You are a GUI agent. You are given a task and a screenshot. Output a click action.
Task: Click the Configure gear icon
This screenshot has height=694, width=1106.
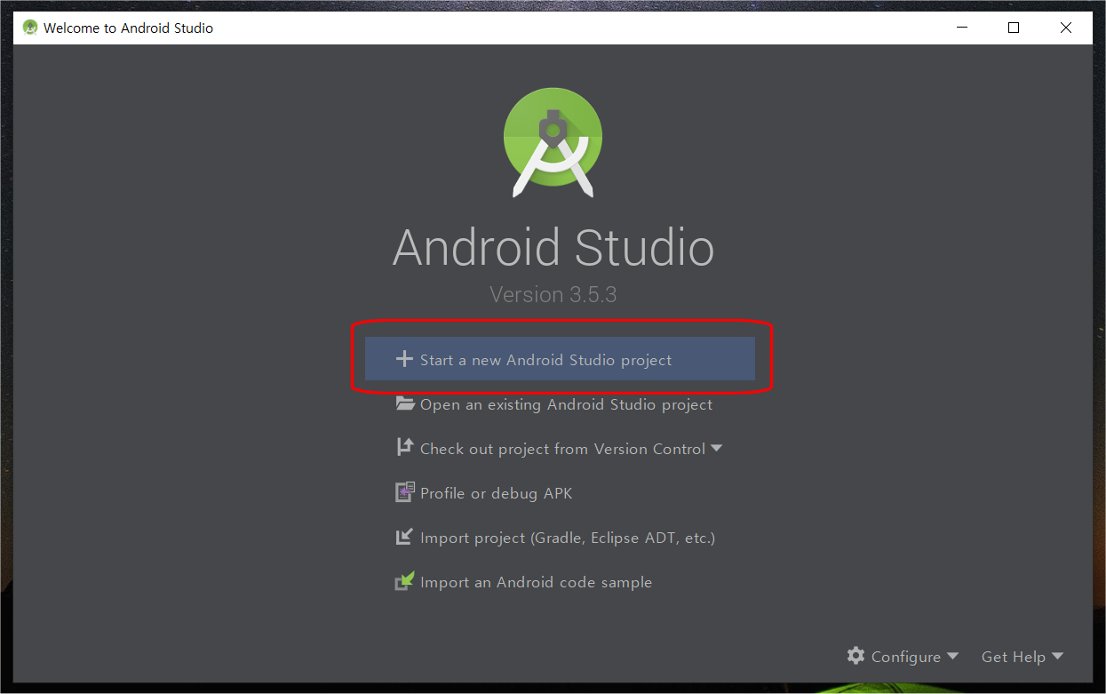click(855, 656)
